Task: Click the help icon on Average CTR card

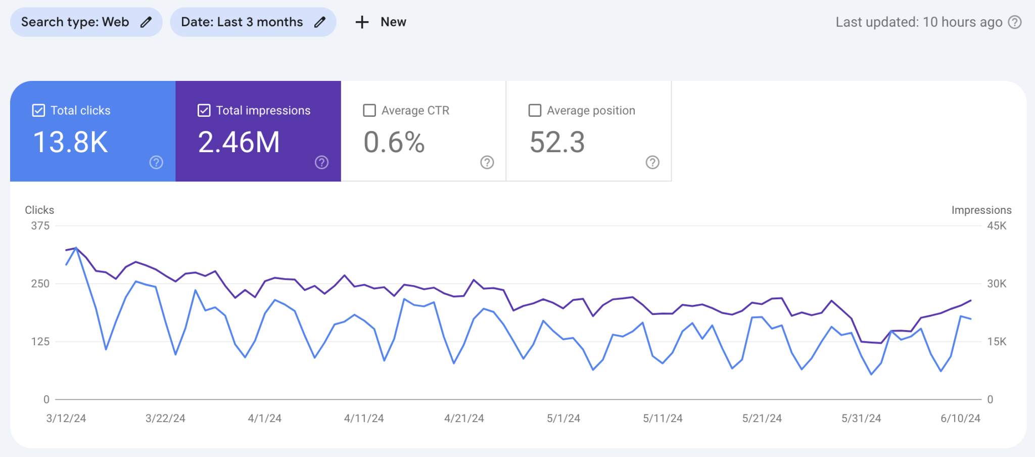Action: 486,163
